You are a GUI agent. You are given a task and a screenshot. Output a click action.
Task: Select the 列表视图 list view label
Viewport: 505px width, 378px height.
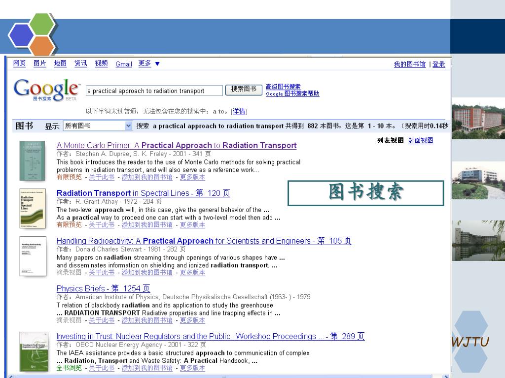coord(391,140)
